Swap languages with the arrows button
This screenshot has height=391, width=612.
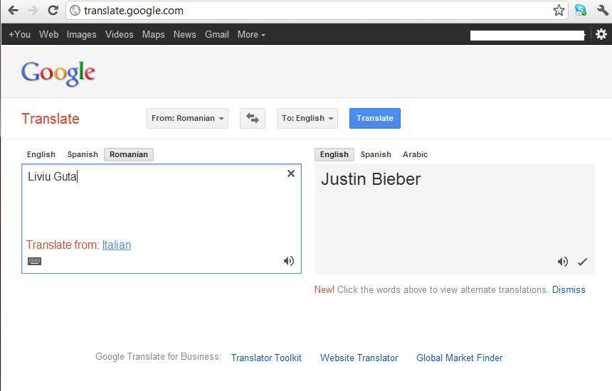(253, 118)
